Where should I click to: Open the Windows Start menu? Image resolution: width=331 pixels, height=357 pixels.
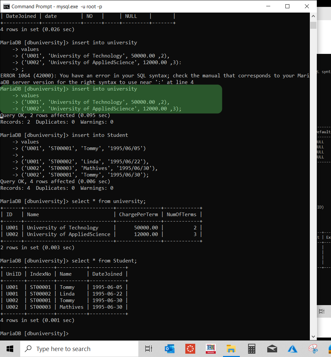coord(10,349)
